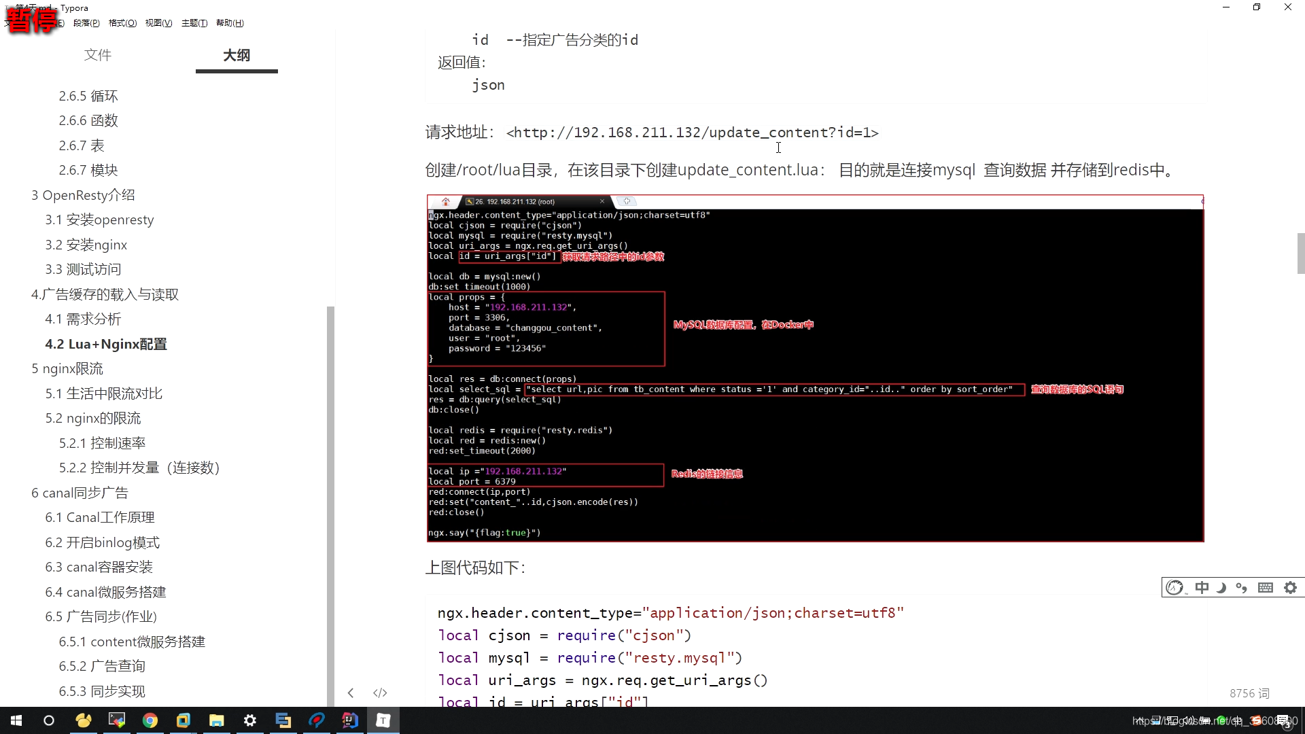Open Cortana search circle on taskbar
Image resolution: width=1305 pixels, height=734 pixels.
49,720
